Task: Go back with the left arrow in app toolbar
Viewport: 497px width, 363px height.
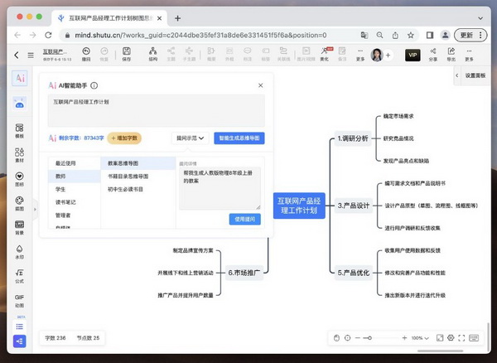Action: pyautogui.click(x=17, y=56)
